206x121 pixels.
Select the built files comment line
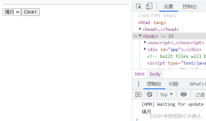tap(176, 56)
